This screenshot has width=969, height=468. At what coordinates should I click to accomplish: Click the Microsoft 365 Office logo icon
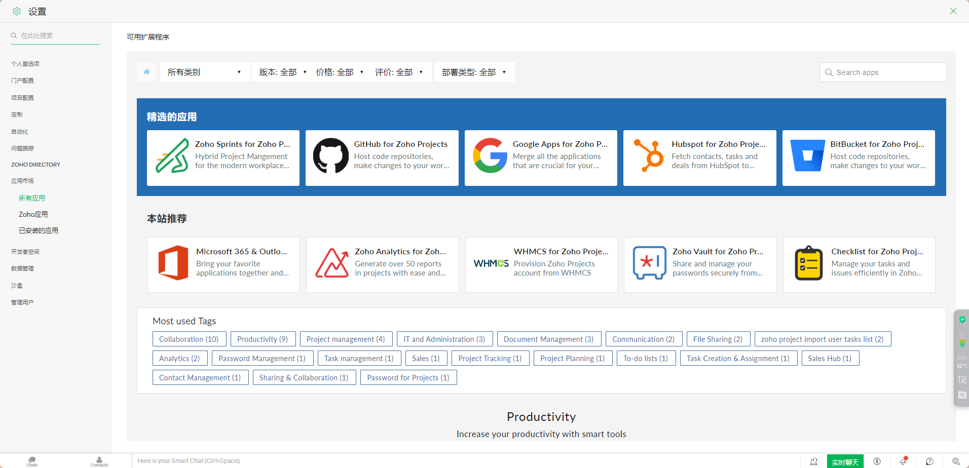(173, 263)
